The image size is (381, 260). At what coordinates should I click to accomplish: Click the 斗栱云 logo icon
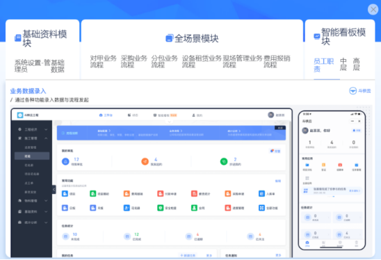tap(352, 91)
